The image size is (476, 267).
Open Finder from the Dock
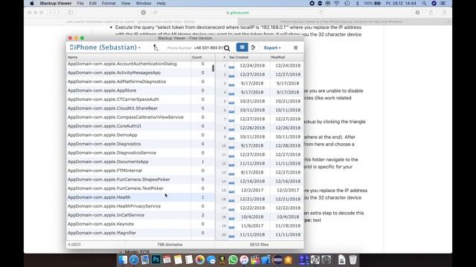click(x=123, y=260)
